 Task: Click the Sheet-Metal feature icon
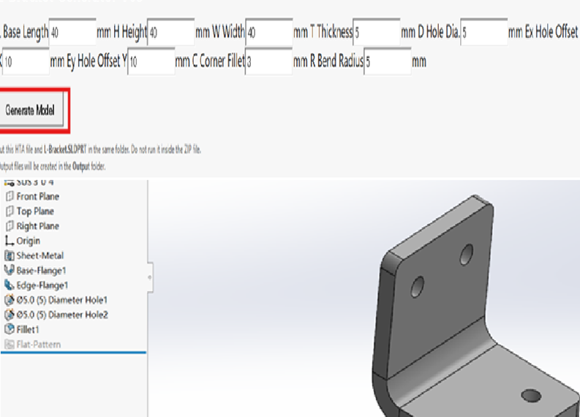pos(10,255)
